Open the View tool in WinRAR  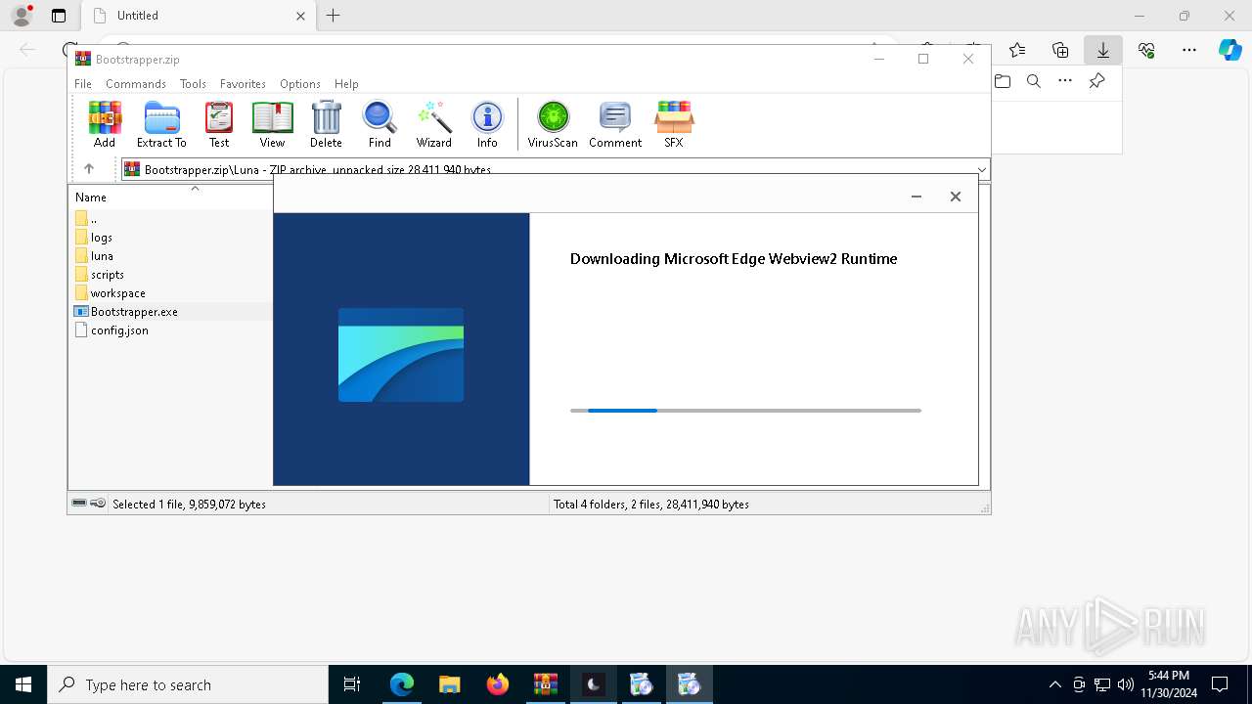[272, 124]
